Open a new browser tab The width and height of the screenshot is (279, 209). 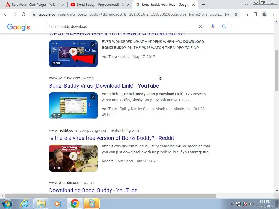[204, 5]
